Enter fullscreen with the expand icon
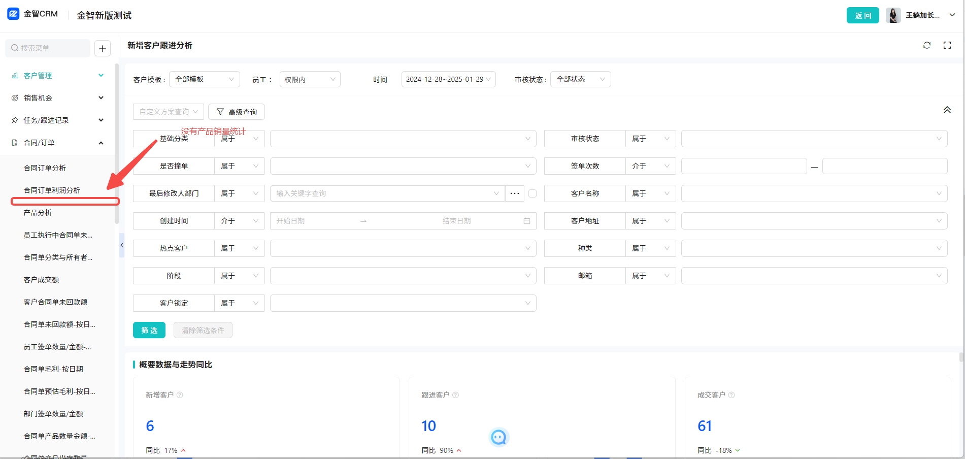 pos(947,45)
